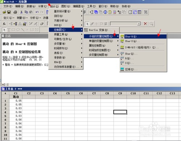Click the blue Show Worksheets Folder icon
Screen dimensions: 181x141
96,12
